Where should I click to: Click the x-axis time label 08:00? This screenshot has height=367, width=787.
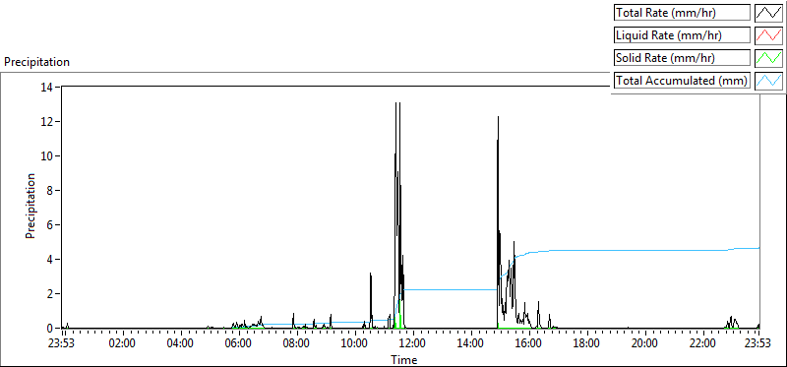pos(297,344)
